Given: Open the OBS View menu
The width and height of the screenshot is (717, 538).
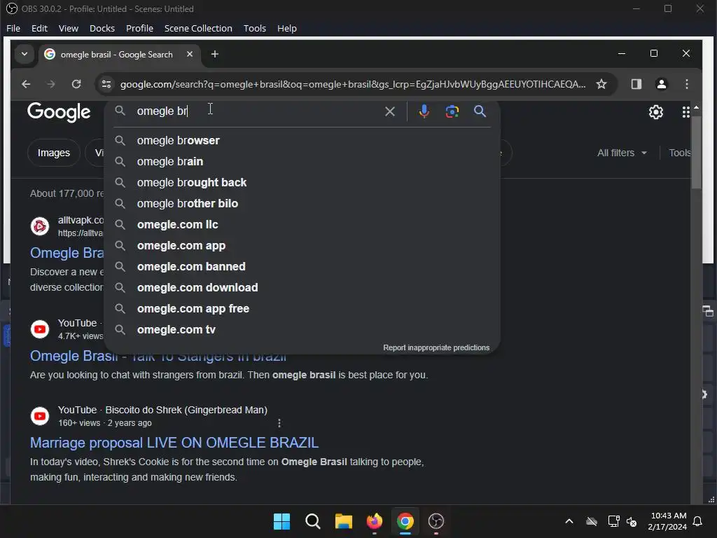Looking at the screenshot, I should pos(69,28).
